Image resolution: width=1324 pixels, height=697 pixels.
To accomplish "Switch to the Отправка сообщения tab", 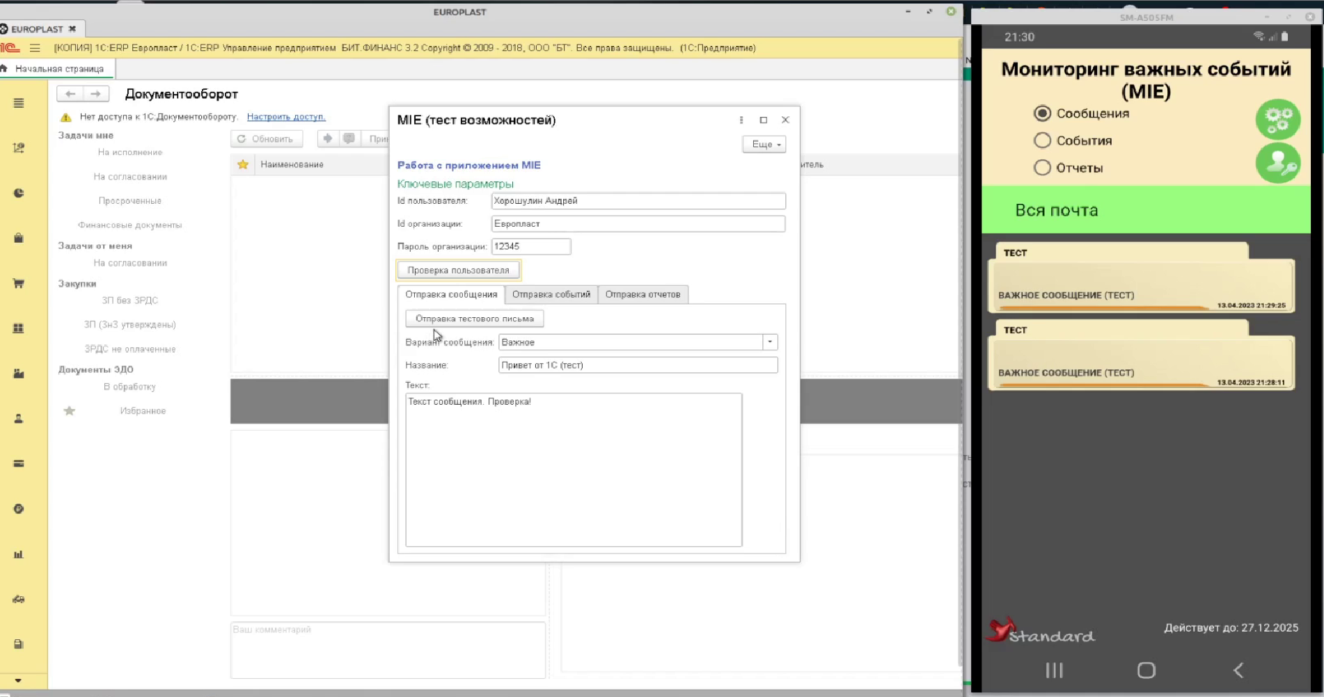I will coord(451,295).
